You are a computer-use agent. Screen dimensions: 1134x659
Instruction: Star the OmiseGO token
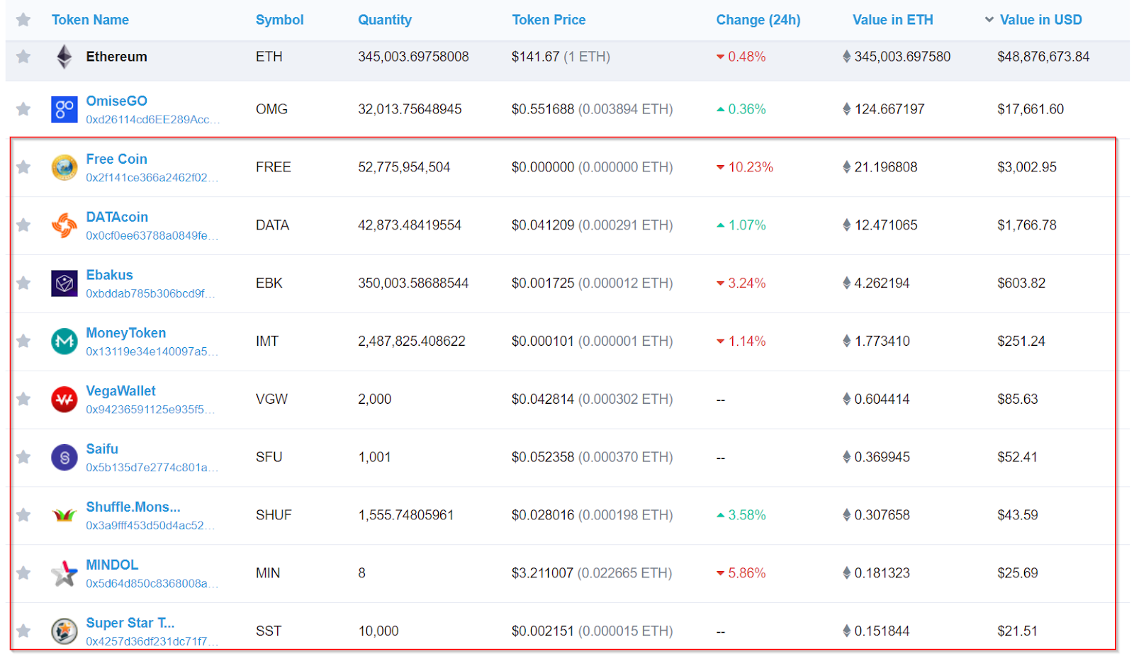[x=23, y=109]
